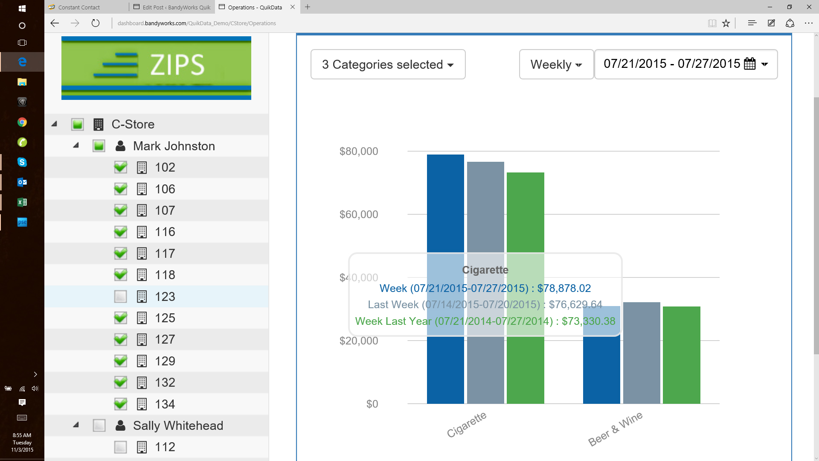Open the Excel application from taskbar
This screenshot has height=461, width=819.
click(22, 202)
